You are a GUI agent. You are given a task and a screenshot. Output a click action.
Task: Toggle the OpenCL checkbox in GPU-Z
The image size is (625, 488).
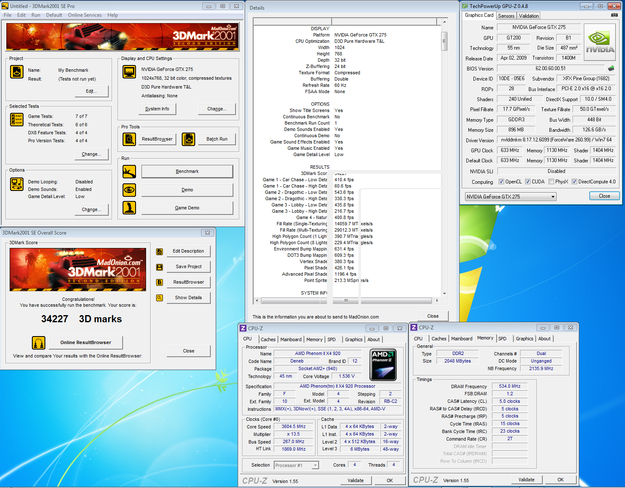click(501, 182)
